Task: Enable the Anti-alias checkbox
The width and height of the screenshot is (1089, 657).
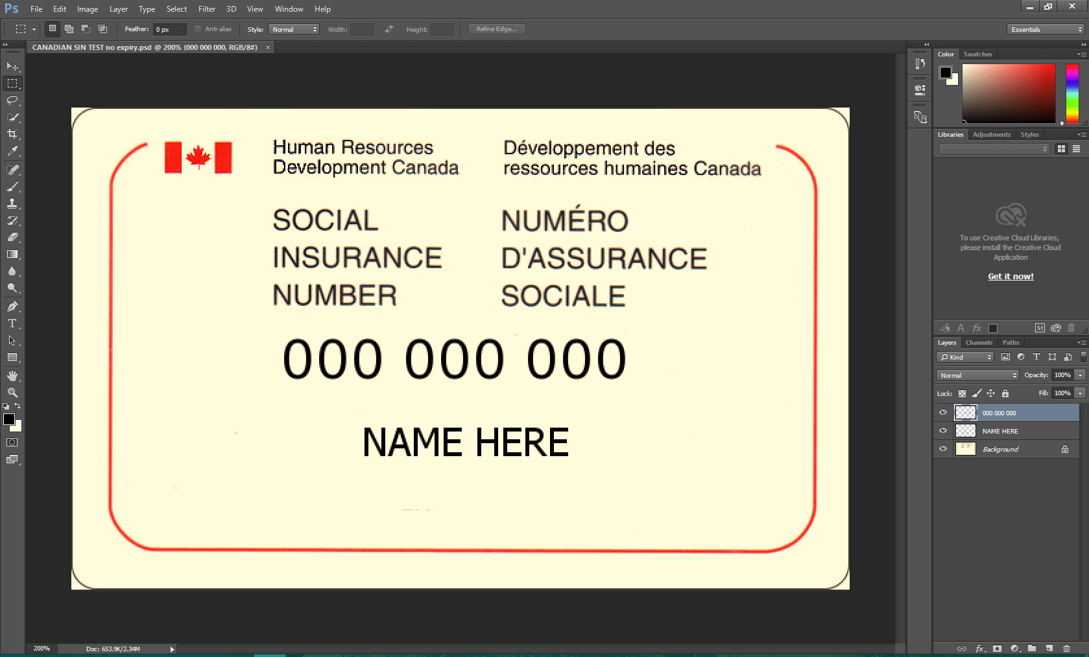Action: click(x=198, y=29)
